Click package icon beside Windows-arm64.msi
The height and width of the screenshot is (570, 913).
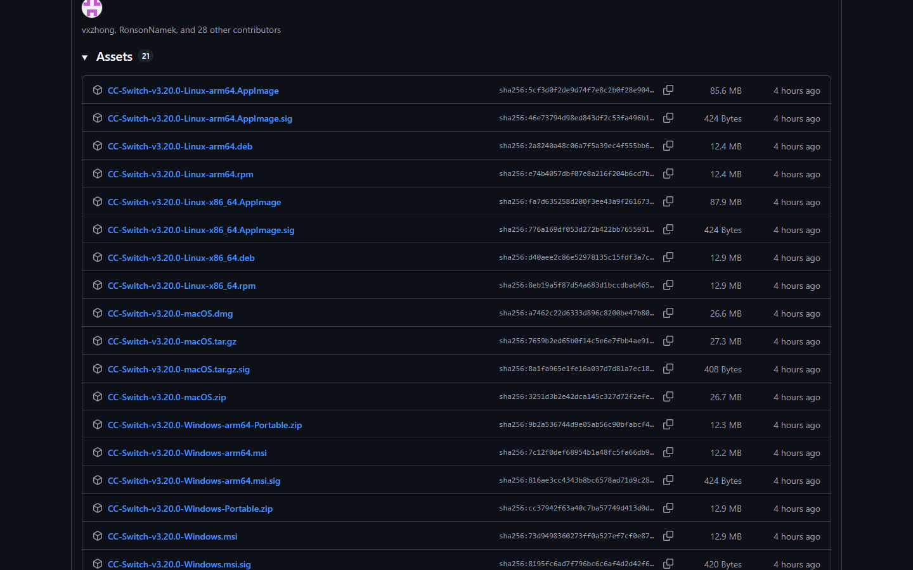[x=98, y=452]
